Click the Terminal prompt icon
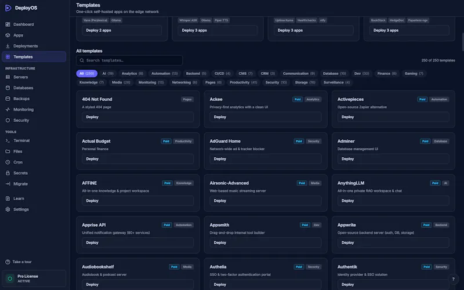Image resolution: width=464 pixels, height=290 pixels. 8,140
